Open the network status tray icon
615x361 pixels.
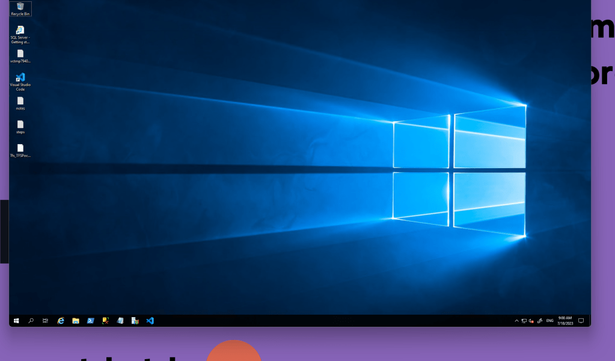524,321
